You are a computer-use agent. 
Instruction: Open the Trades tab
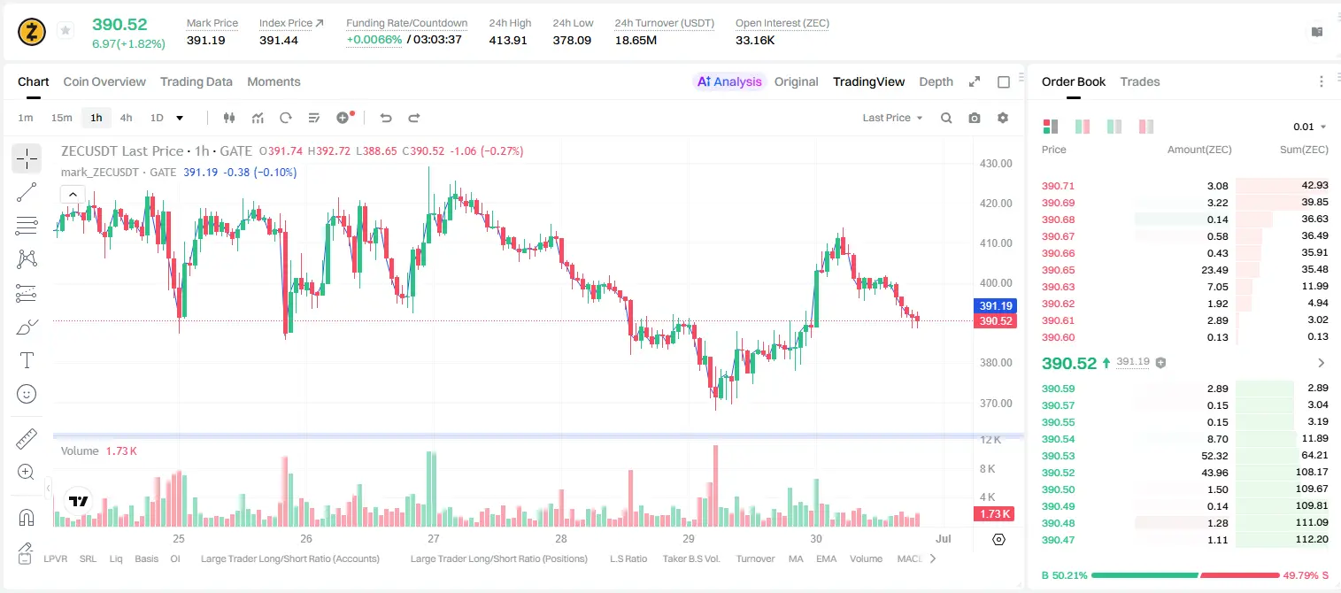click(x=1140, y=81)
